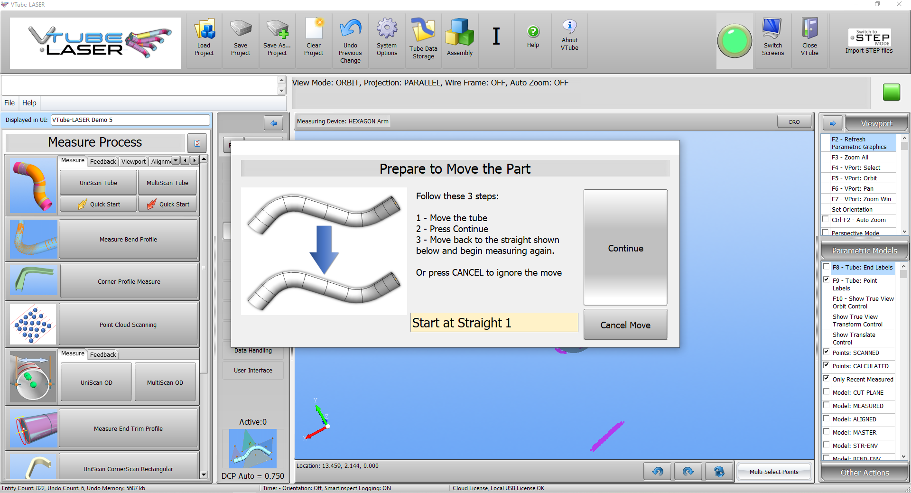Expand the Other Actions panel
This screenshot has height=493, width=911.
pos(865,473)
